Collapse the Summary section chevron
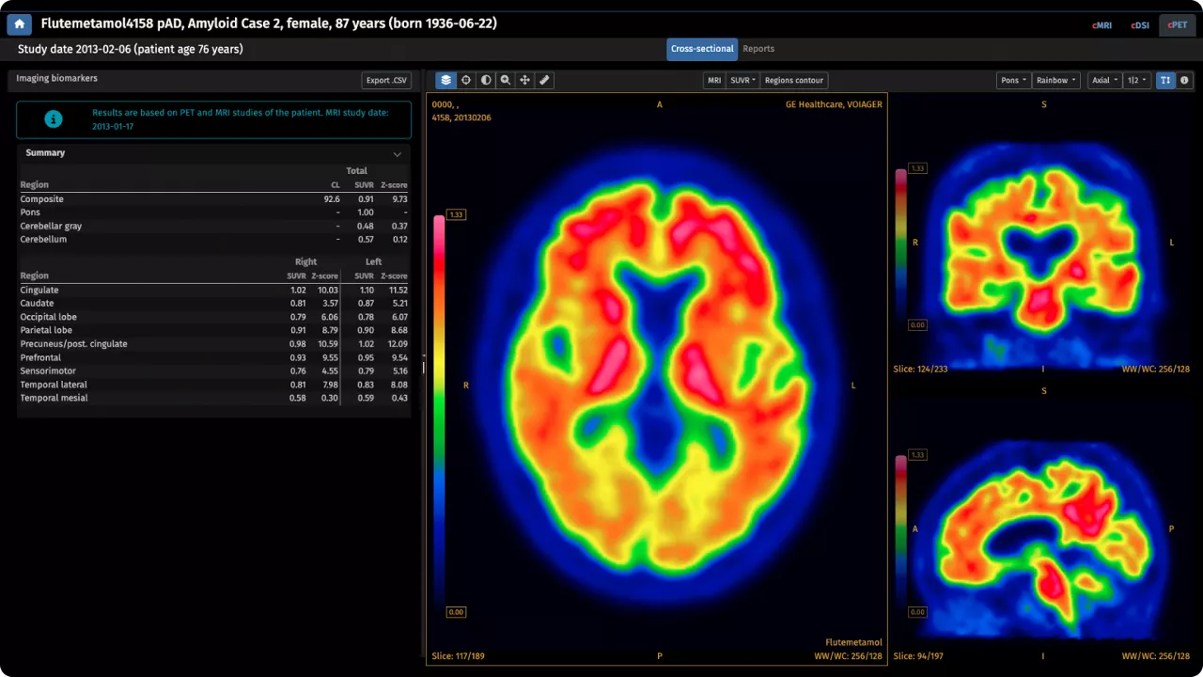Screen dimensions: 1203x677 398,153
